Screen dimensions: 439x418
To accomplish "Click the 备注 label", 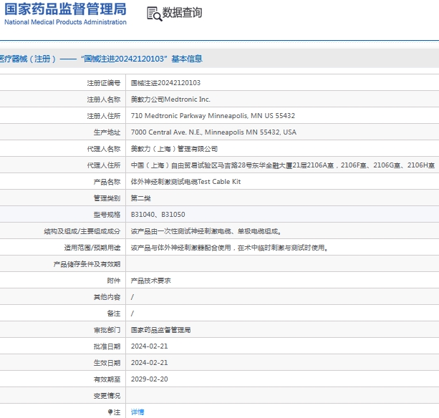I will click(114, 313).
